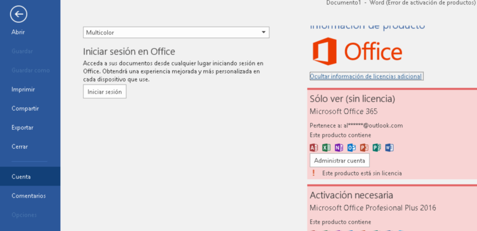Viewport: 477px width, 231px height.
Task: Click the Outlook icon under Office 365
Action: tap(351, 147)
